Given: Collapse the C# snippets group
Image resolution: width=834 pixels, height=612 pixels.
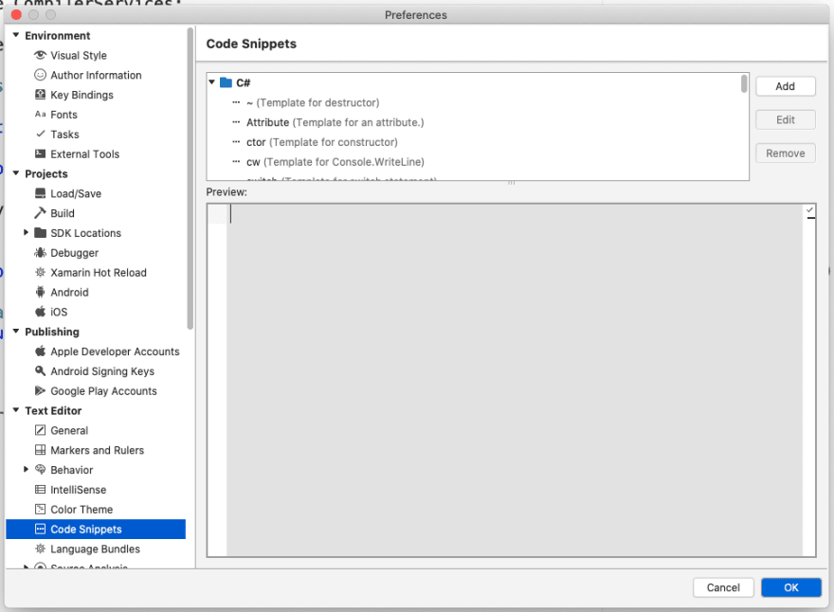Looking at the screenshot, I should click(x=211, y=82).
